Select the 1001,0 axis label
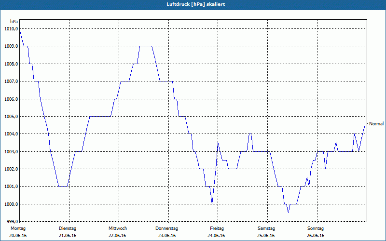386x241 pixels. coord(11,187)
